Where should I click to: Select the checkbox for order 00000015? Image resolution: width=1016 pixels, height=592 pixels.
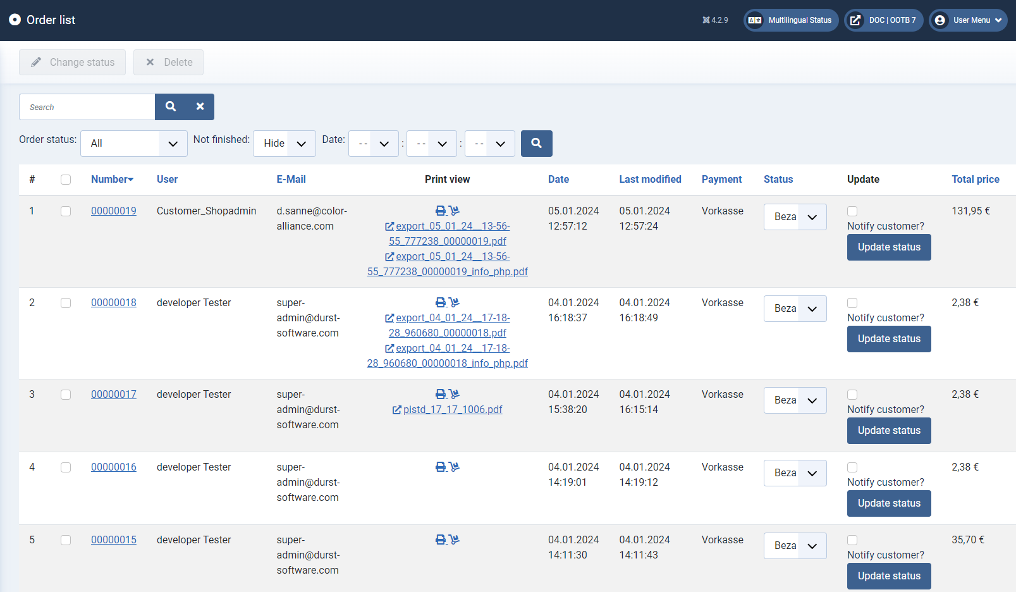[66, 540]
